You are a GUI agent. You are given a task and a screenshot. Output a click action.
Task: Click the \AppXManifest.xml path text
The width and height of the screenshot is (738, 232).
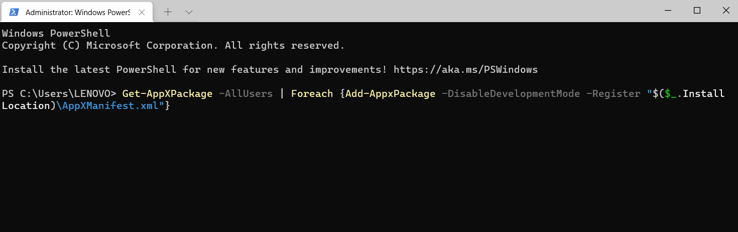click(110, 106)
